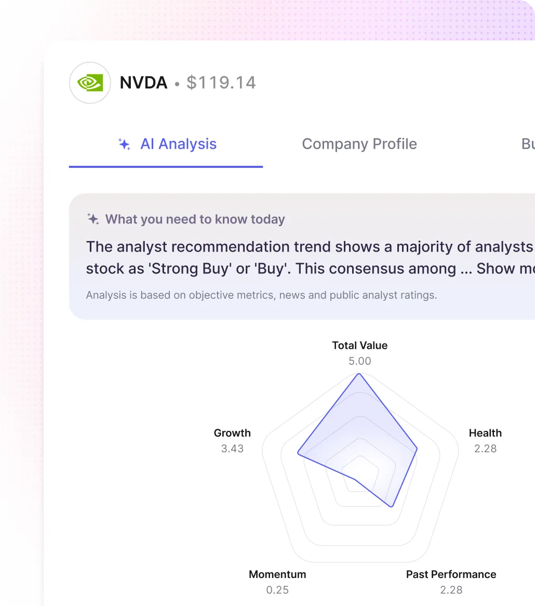Switch to the Company Profile tab

pyautogui.click(x=359, y=144)
